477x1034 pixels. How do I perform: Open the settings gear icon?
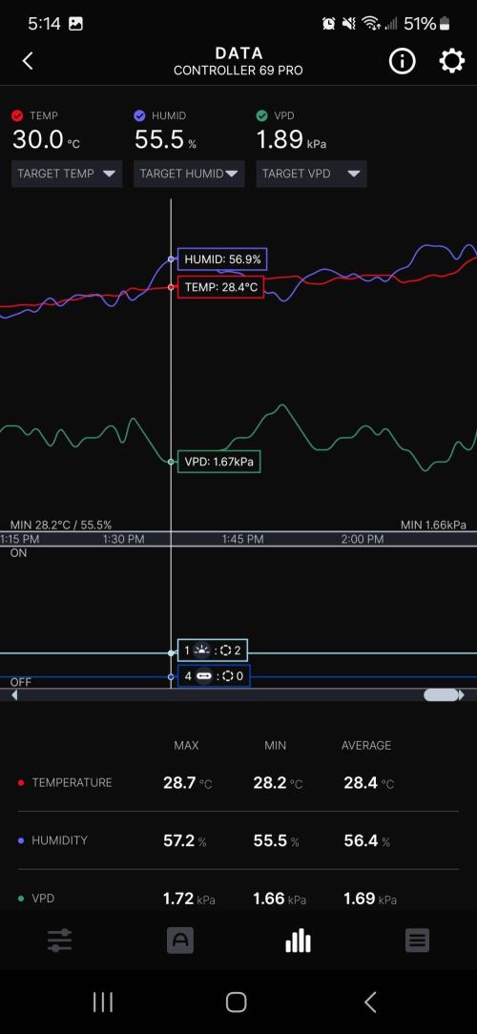pos(451,61)
